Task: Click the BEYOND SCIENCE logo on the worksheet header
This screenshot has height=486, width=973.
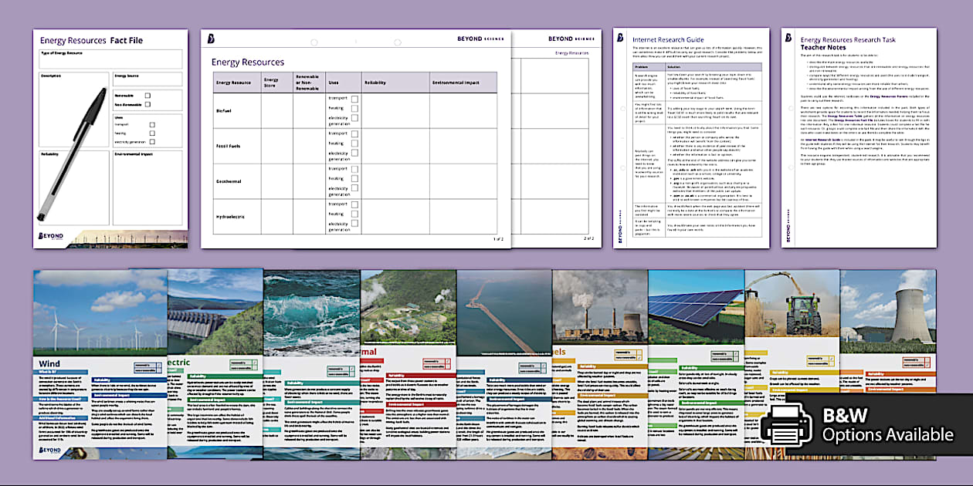Action: pos(479,38)
